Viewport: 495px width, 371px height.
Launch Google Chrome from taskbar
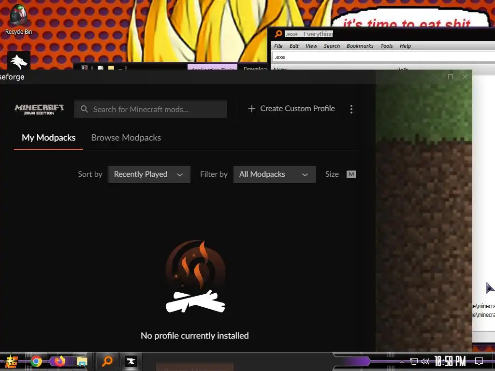coord(36,361)
